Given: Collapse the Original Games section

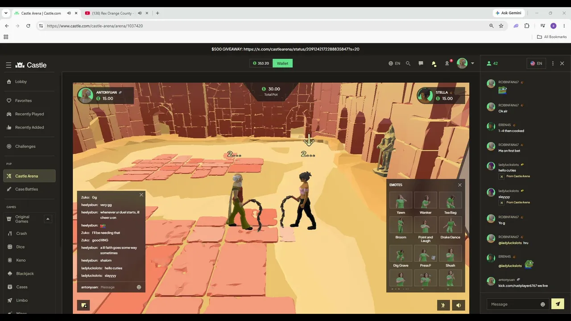Looking at the screenshot, I should click(48, 219).
